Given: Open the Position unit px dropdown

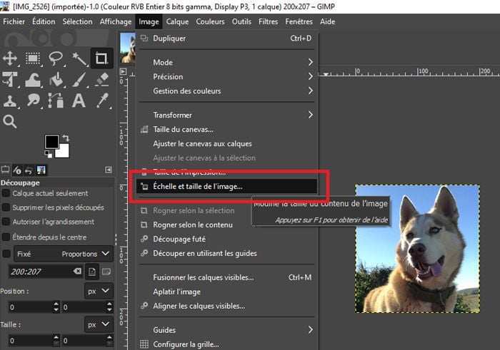Looking at the screenshot, I should (x=99, y=291).
